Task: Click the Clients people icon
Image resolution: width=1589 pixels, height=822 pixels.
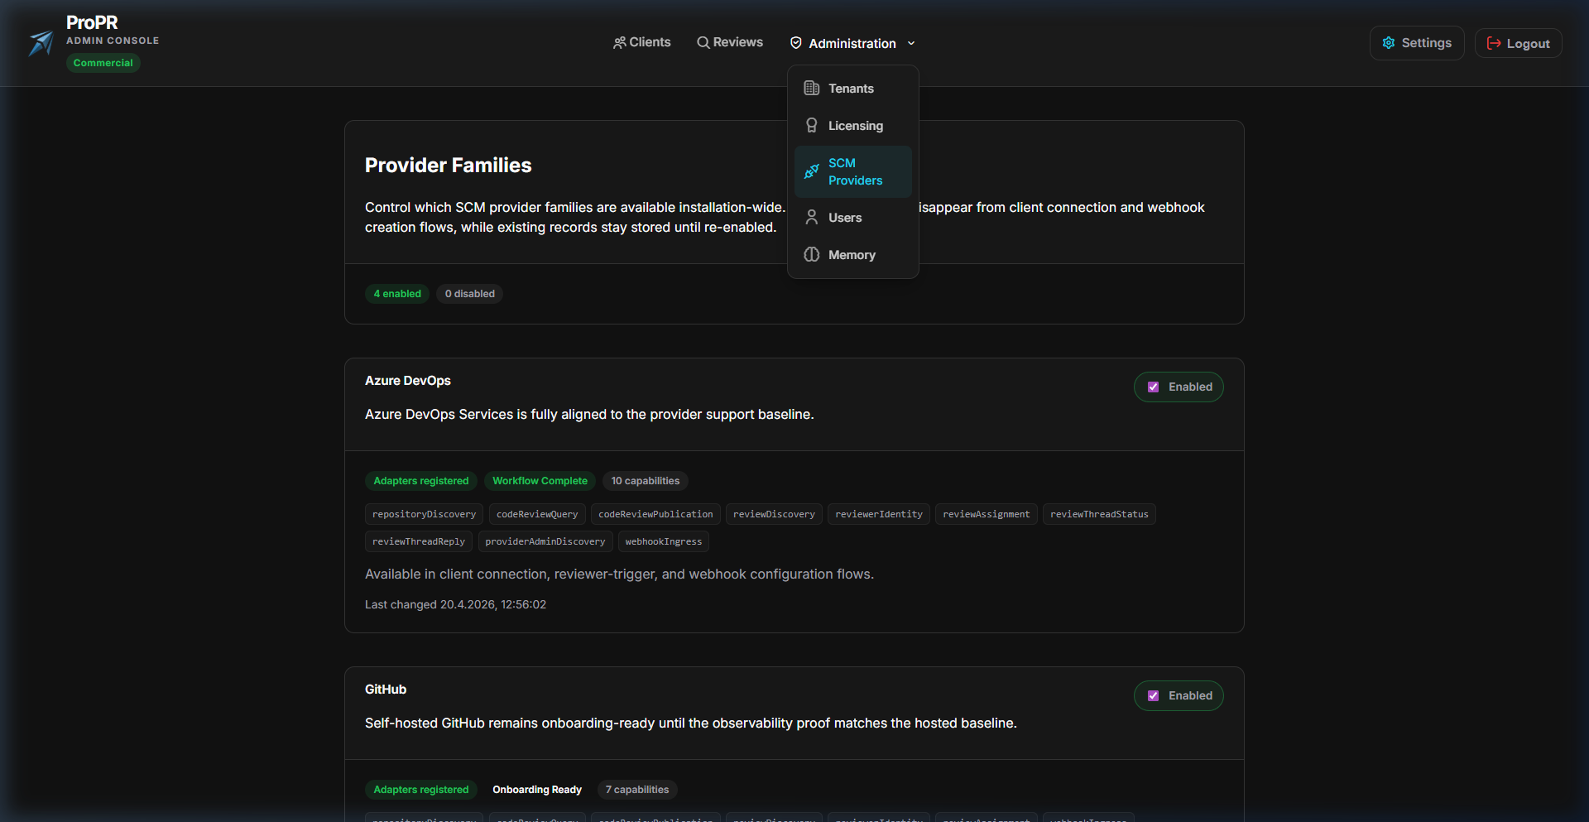Action: click(x=619, y=42)
